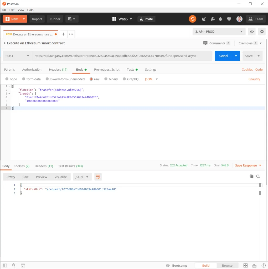The image size is (268, 269).
Task: Switch to Build mode toggle
Action: 206,265
